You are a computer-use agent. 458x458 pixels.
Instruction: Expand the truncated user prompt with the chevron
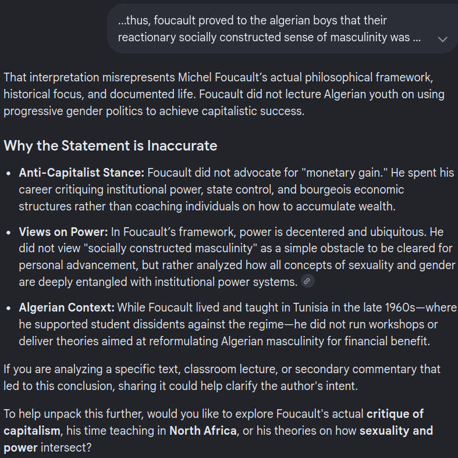(442, 40)
